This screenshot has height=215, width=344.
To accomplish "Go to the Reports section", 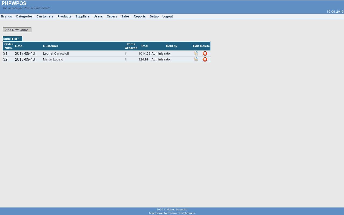I will point(139,16).
